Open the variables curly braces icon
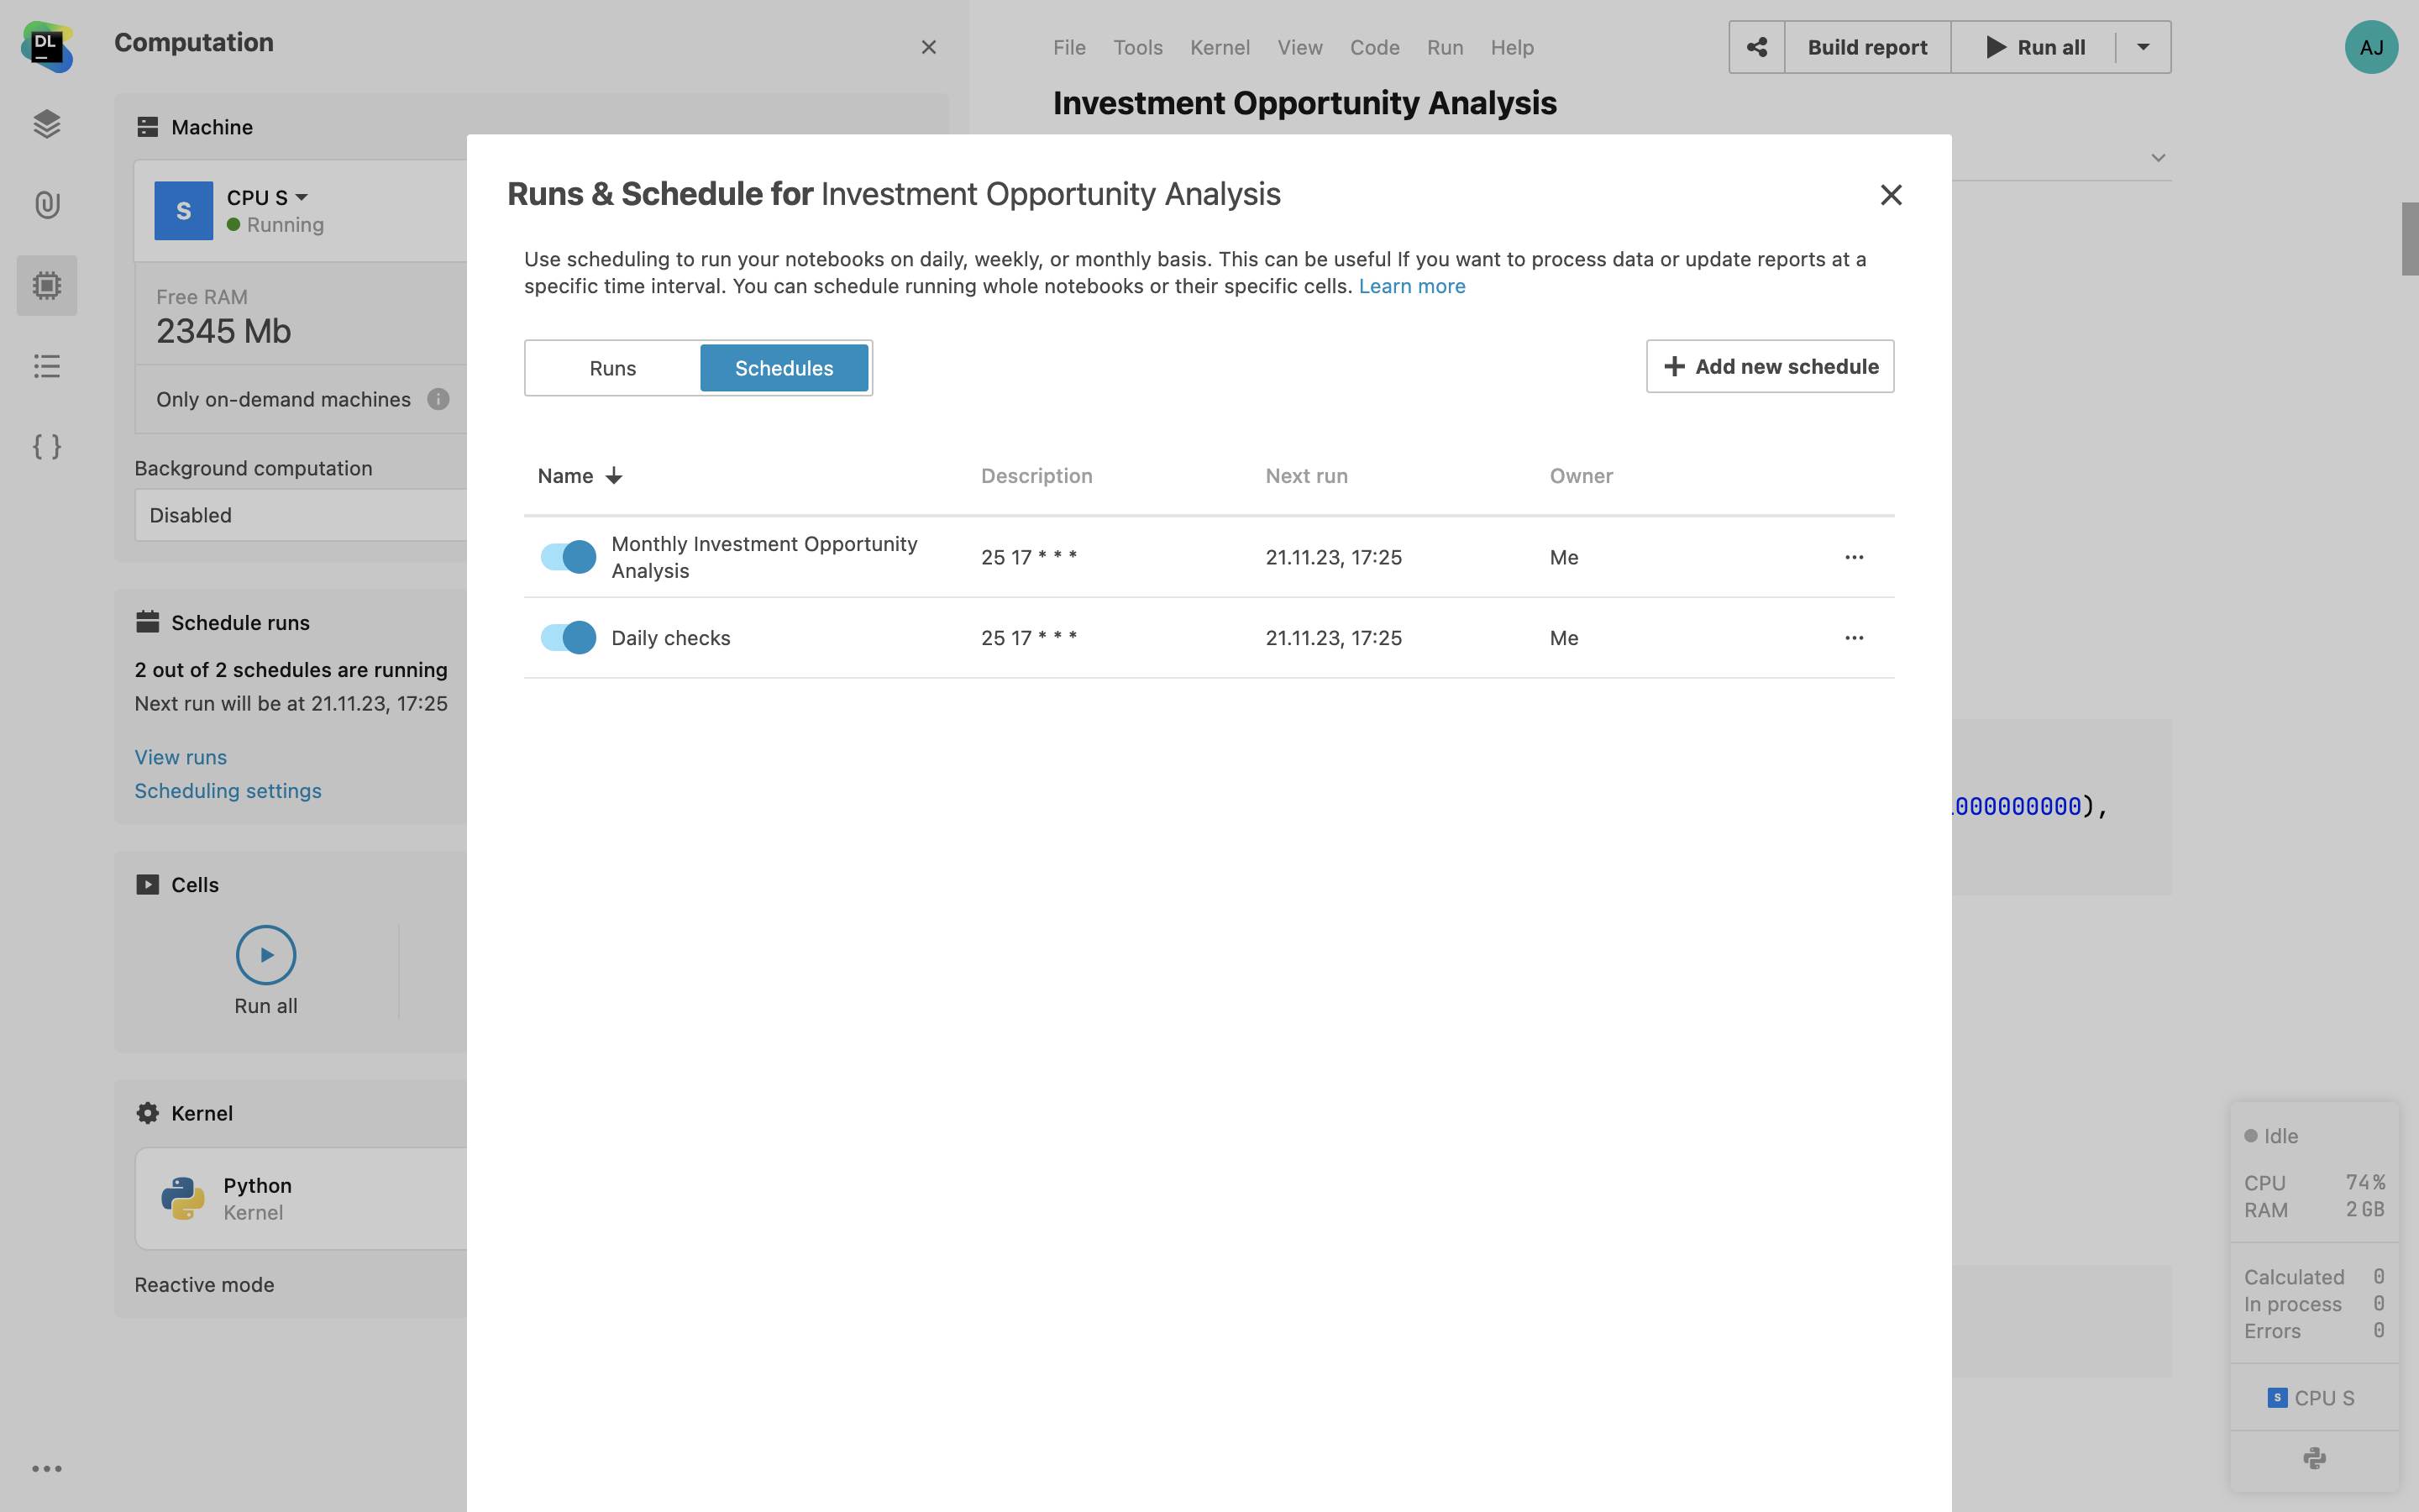Screen dimensions: 2419x1512 [47, 446]
